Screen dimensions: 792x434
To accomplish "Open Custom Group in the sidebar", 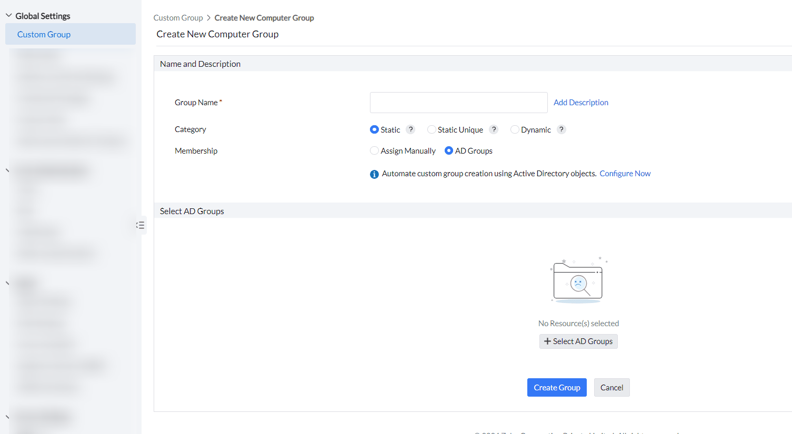I will pyautogui.click(x=44, y=34).
